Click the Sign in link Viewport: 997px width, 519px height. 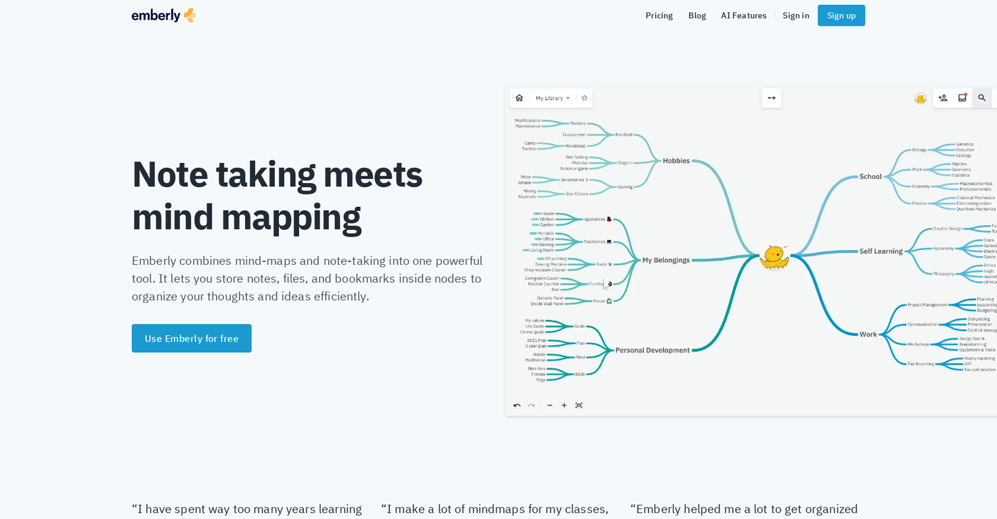796,16
